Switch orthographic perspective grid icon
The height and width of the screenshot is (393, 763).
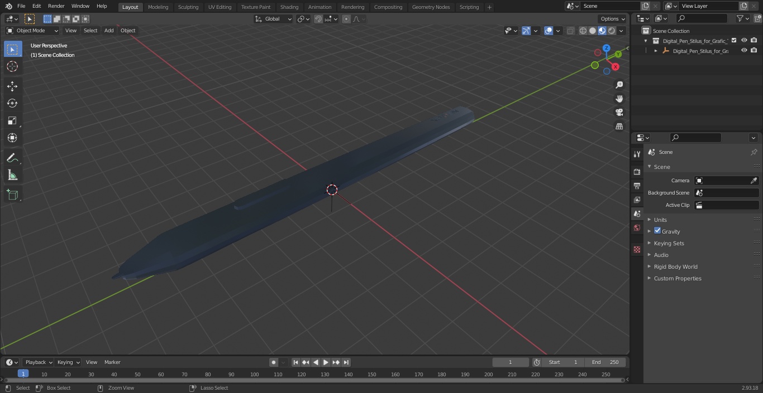click(x=619, y=127)
